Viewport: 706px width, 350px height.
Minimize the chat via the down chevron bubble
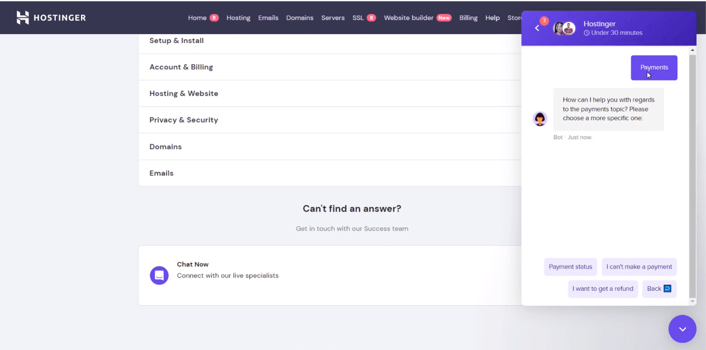(682, 329)
